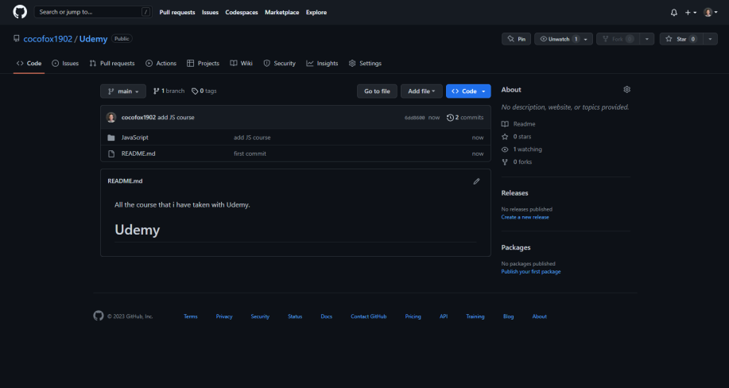729x388 pixels.
Task: Open the notifications bell
Action: click(673, 13)
